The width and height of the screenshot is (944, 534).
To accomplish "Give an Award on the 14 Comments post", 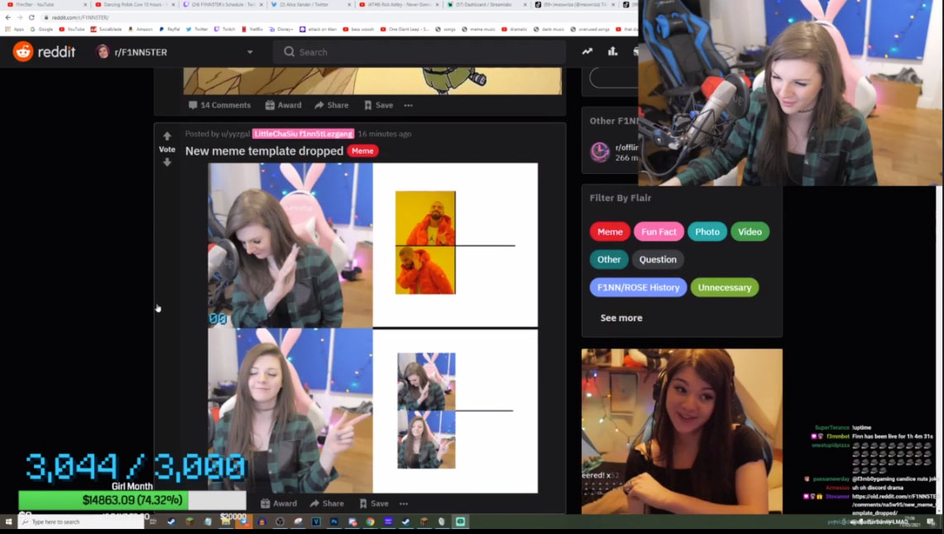I will (284, 105).
